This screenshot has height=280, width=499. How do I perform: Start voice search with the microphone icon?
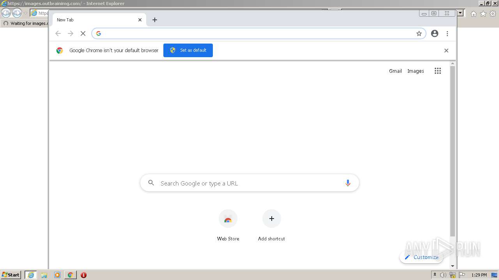pos(348,183)
